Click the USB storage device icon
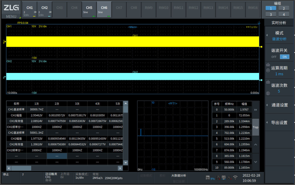This screenshot has width=295, height=185. pos(218,178)
